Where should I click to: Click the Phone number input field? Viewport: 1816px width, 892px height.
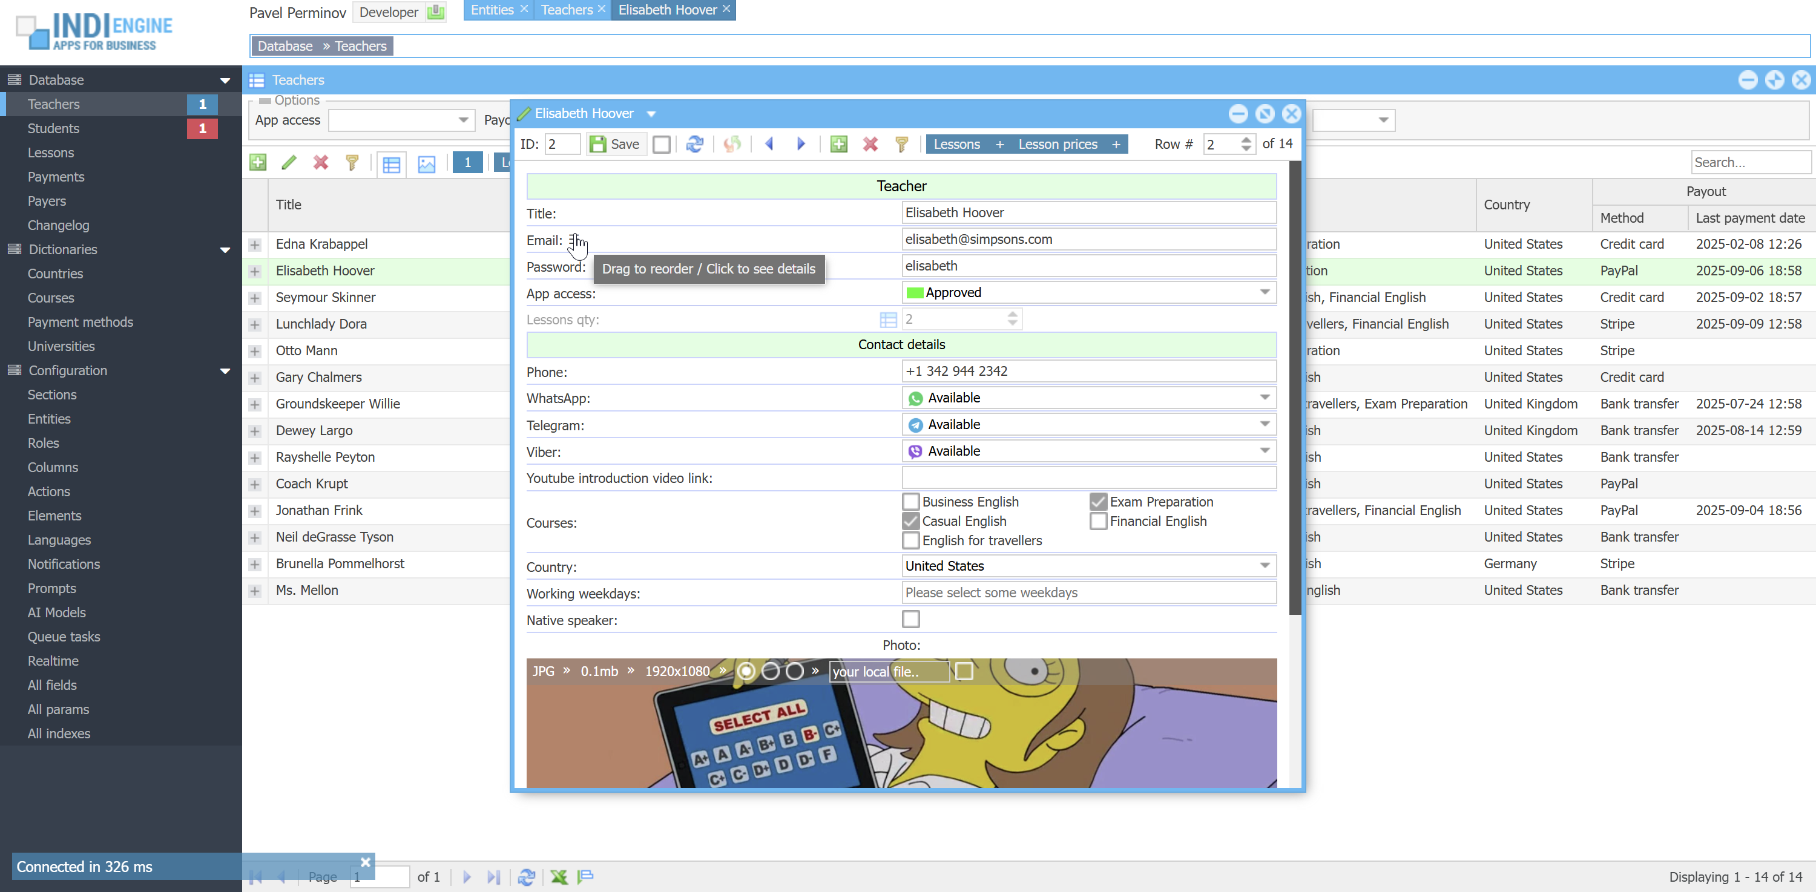[1088, 372]
